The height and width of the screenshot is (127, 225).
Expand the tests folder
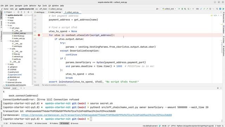point(6,64)
